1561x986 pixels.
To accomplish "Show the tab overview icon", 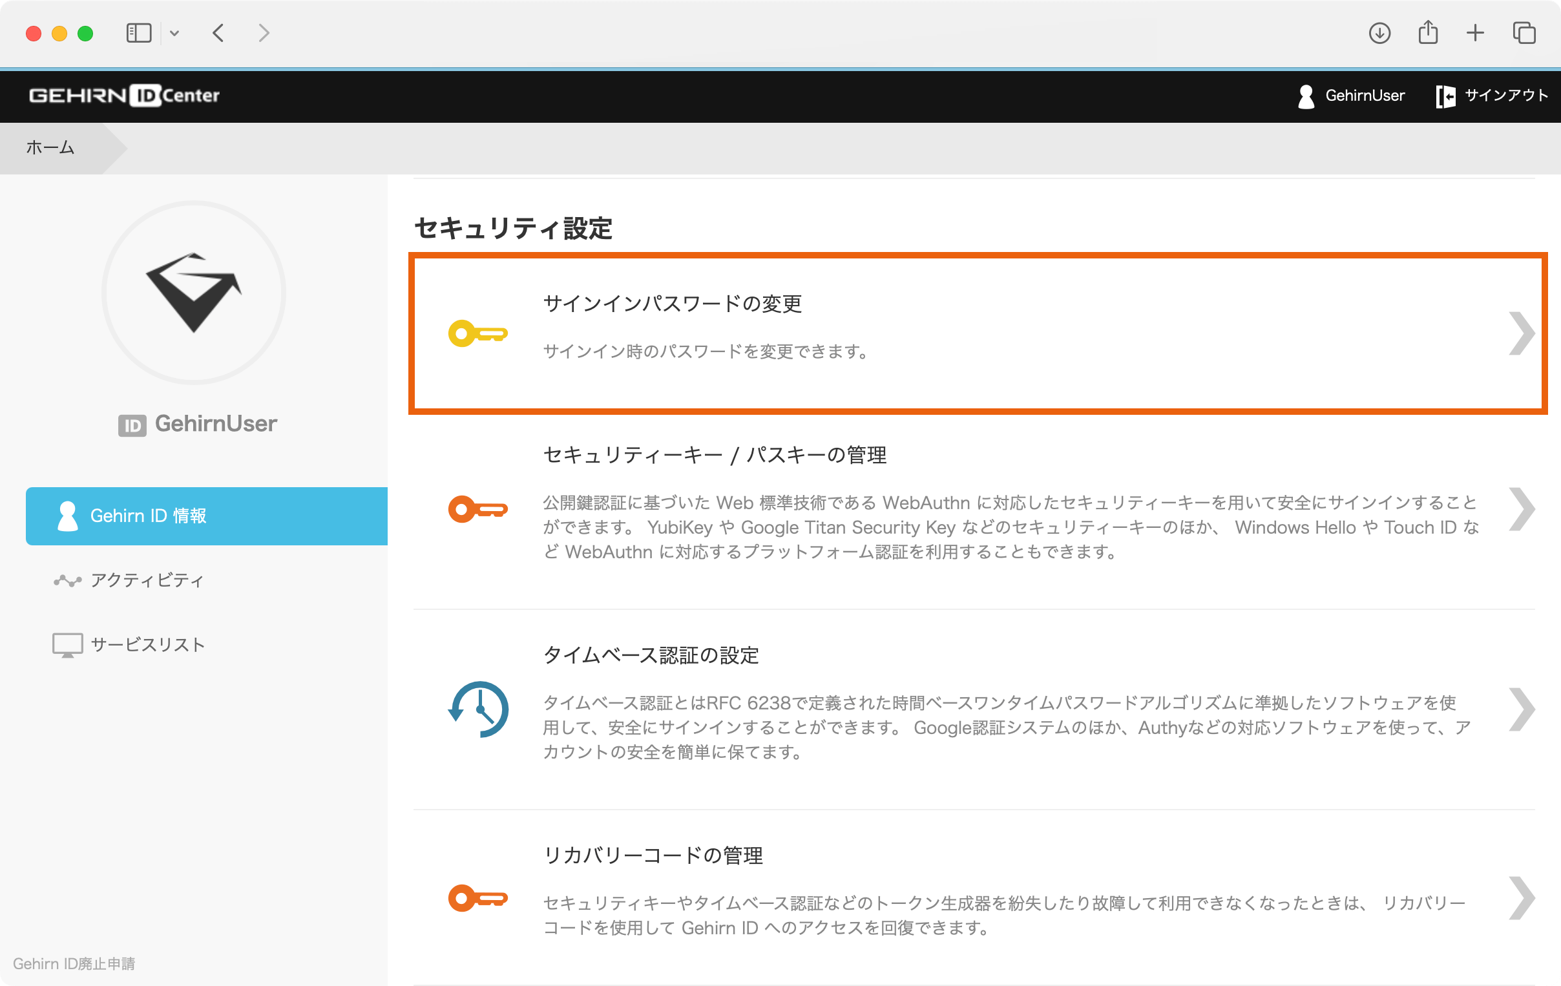I will coord(1524,33).
